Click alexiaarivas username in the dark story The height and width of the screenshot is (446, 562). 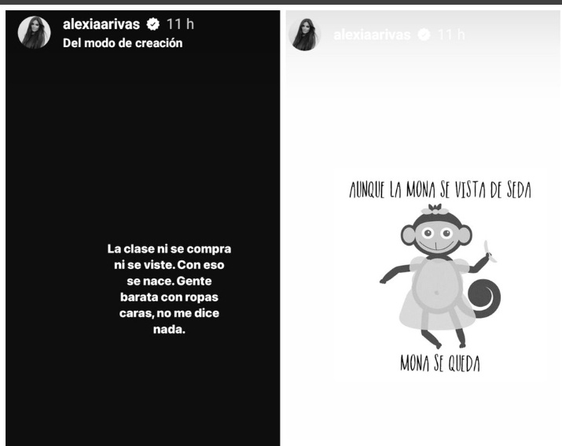click(101, 24)
